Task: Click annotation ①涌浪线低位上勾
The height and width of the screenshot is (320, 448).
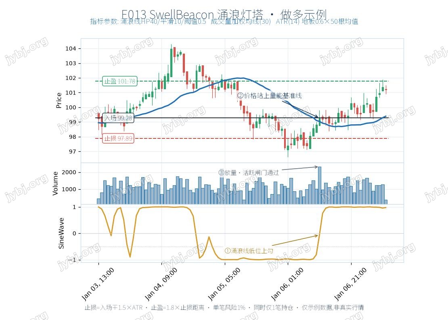Action: [249, 251]
